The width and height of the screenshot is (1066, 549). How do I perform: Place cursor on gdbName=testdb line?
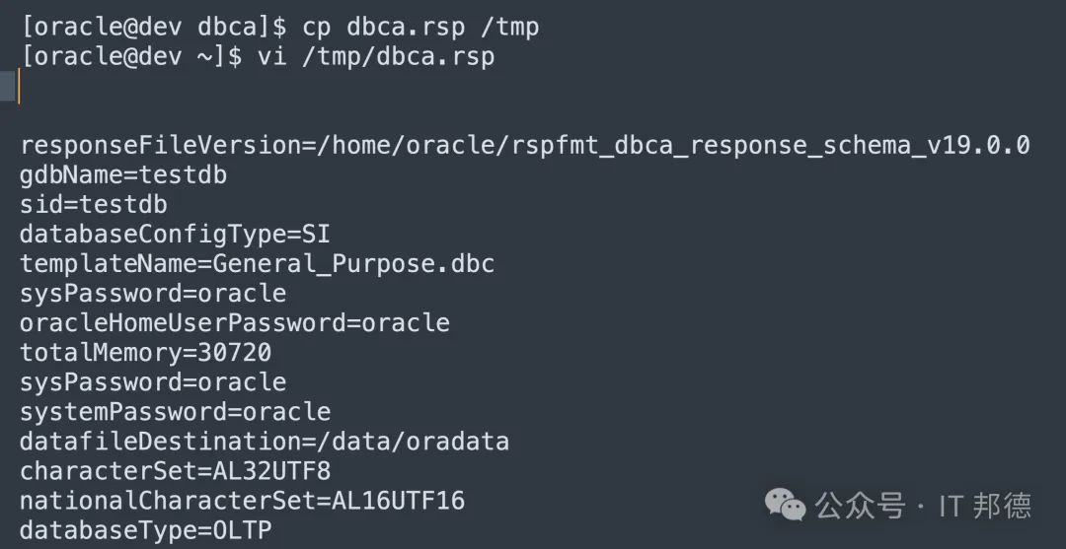[123, 175]
